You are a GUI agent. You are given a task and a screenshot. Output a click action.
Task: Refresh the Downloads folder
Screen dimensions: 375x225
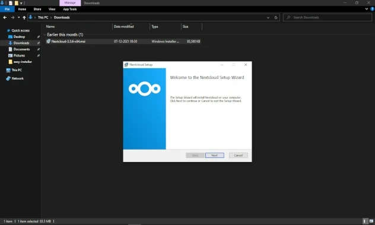point(276,17)
